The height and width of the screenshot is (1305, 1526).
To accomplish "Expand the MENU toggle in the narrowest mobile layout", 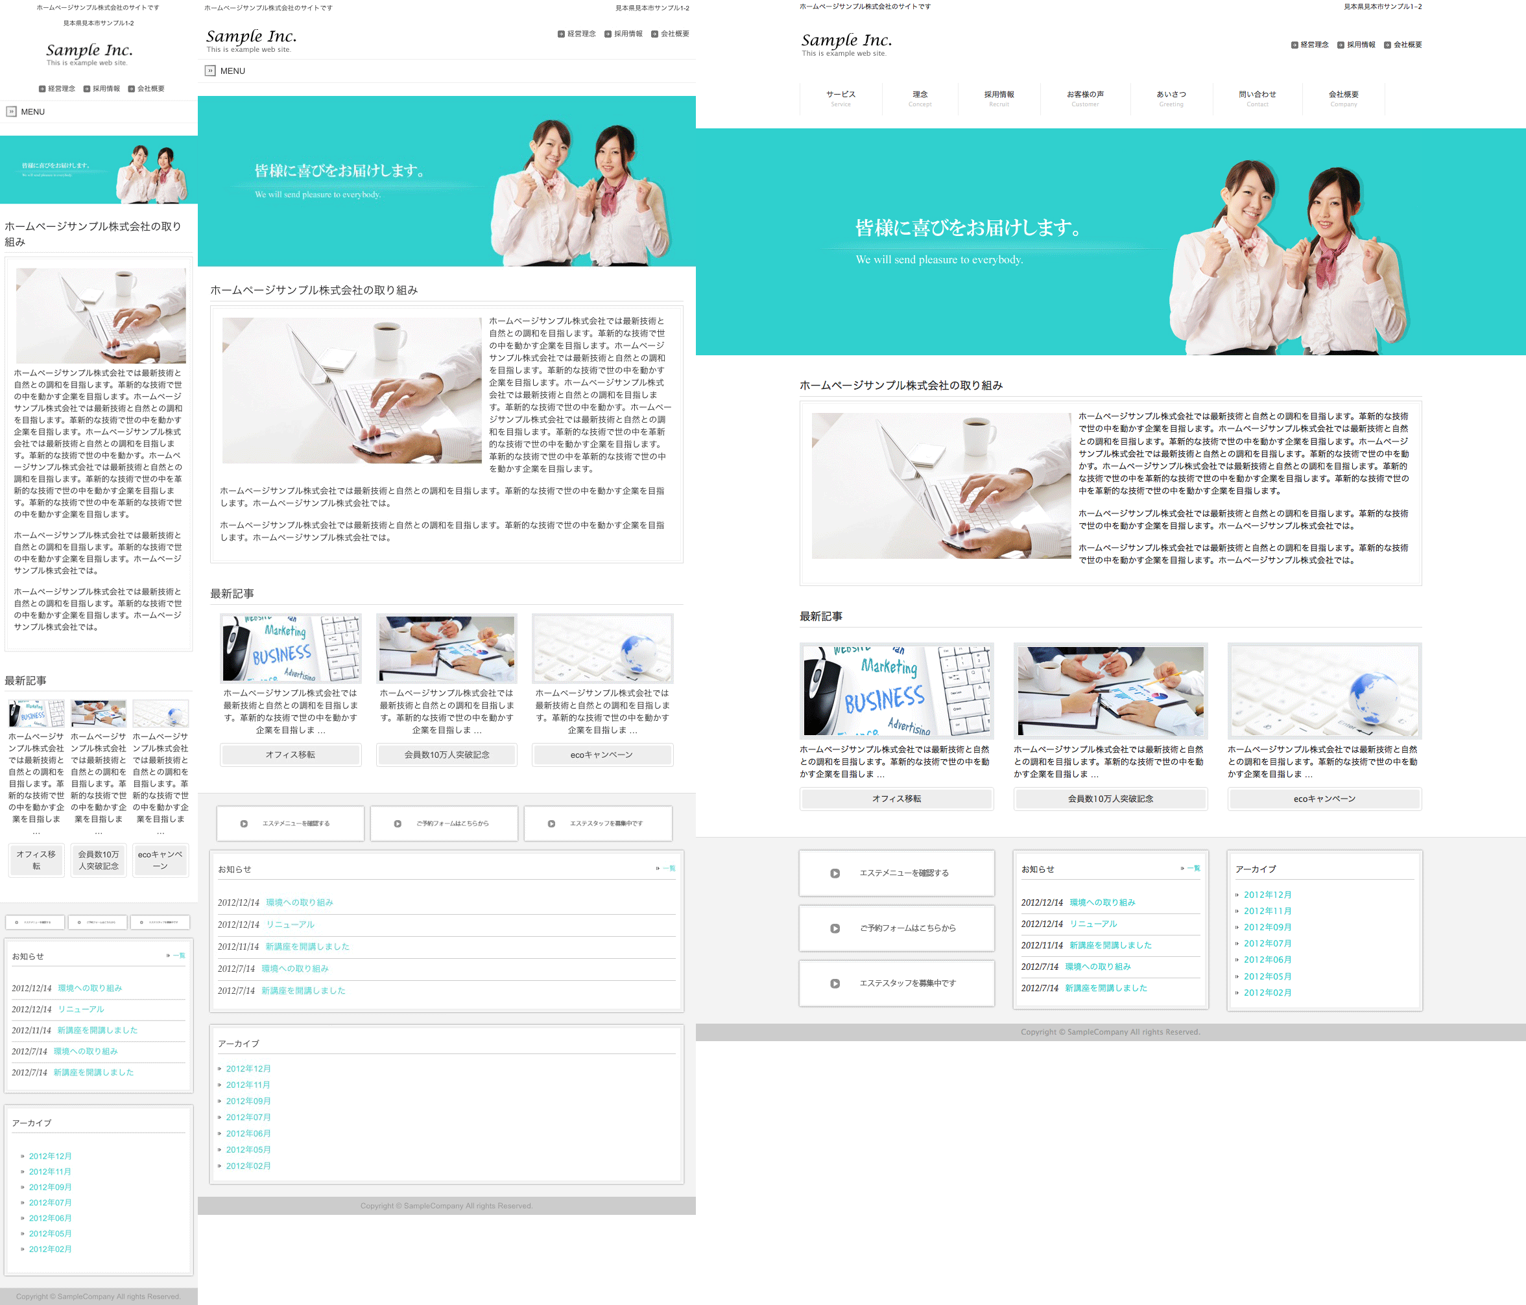I will coord(32,112).
